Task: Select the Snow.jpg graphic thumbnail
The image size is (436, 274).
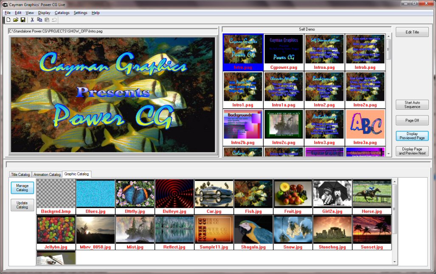Action: [293, 232]
